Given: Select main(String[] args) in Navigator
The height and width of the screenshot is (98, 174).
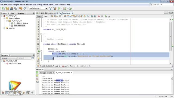Looking at the screenshot, I should click(15, 63).
